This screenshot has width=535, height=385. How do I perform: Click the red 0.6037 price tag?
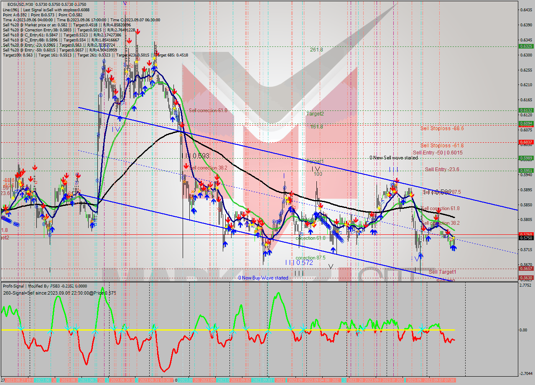[525, 142]
